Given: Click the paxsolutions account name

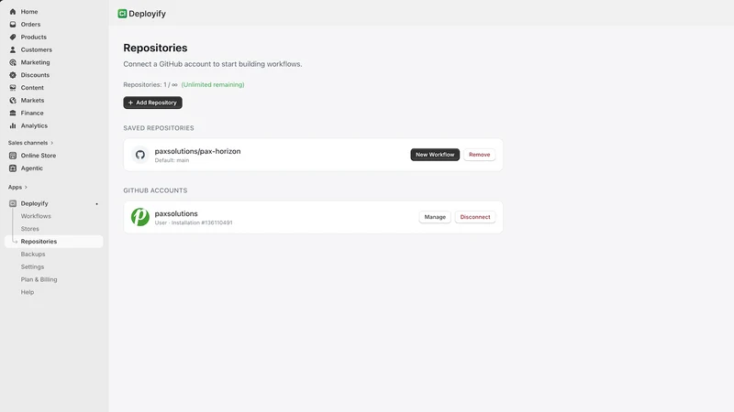Looking at the screenshot, I should click(176, 213).
